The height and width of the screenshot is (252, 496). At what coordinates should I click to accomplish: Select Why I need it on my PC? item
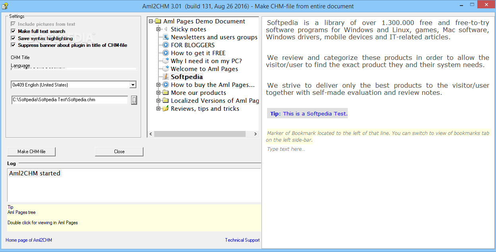click(x=206, y=61)
